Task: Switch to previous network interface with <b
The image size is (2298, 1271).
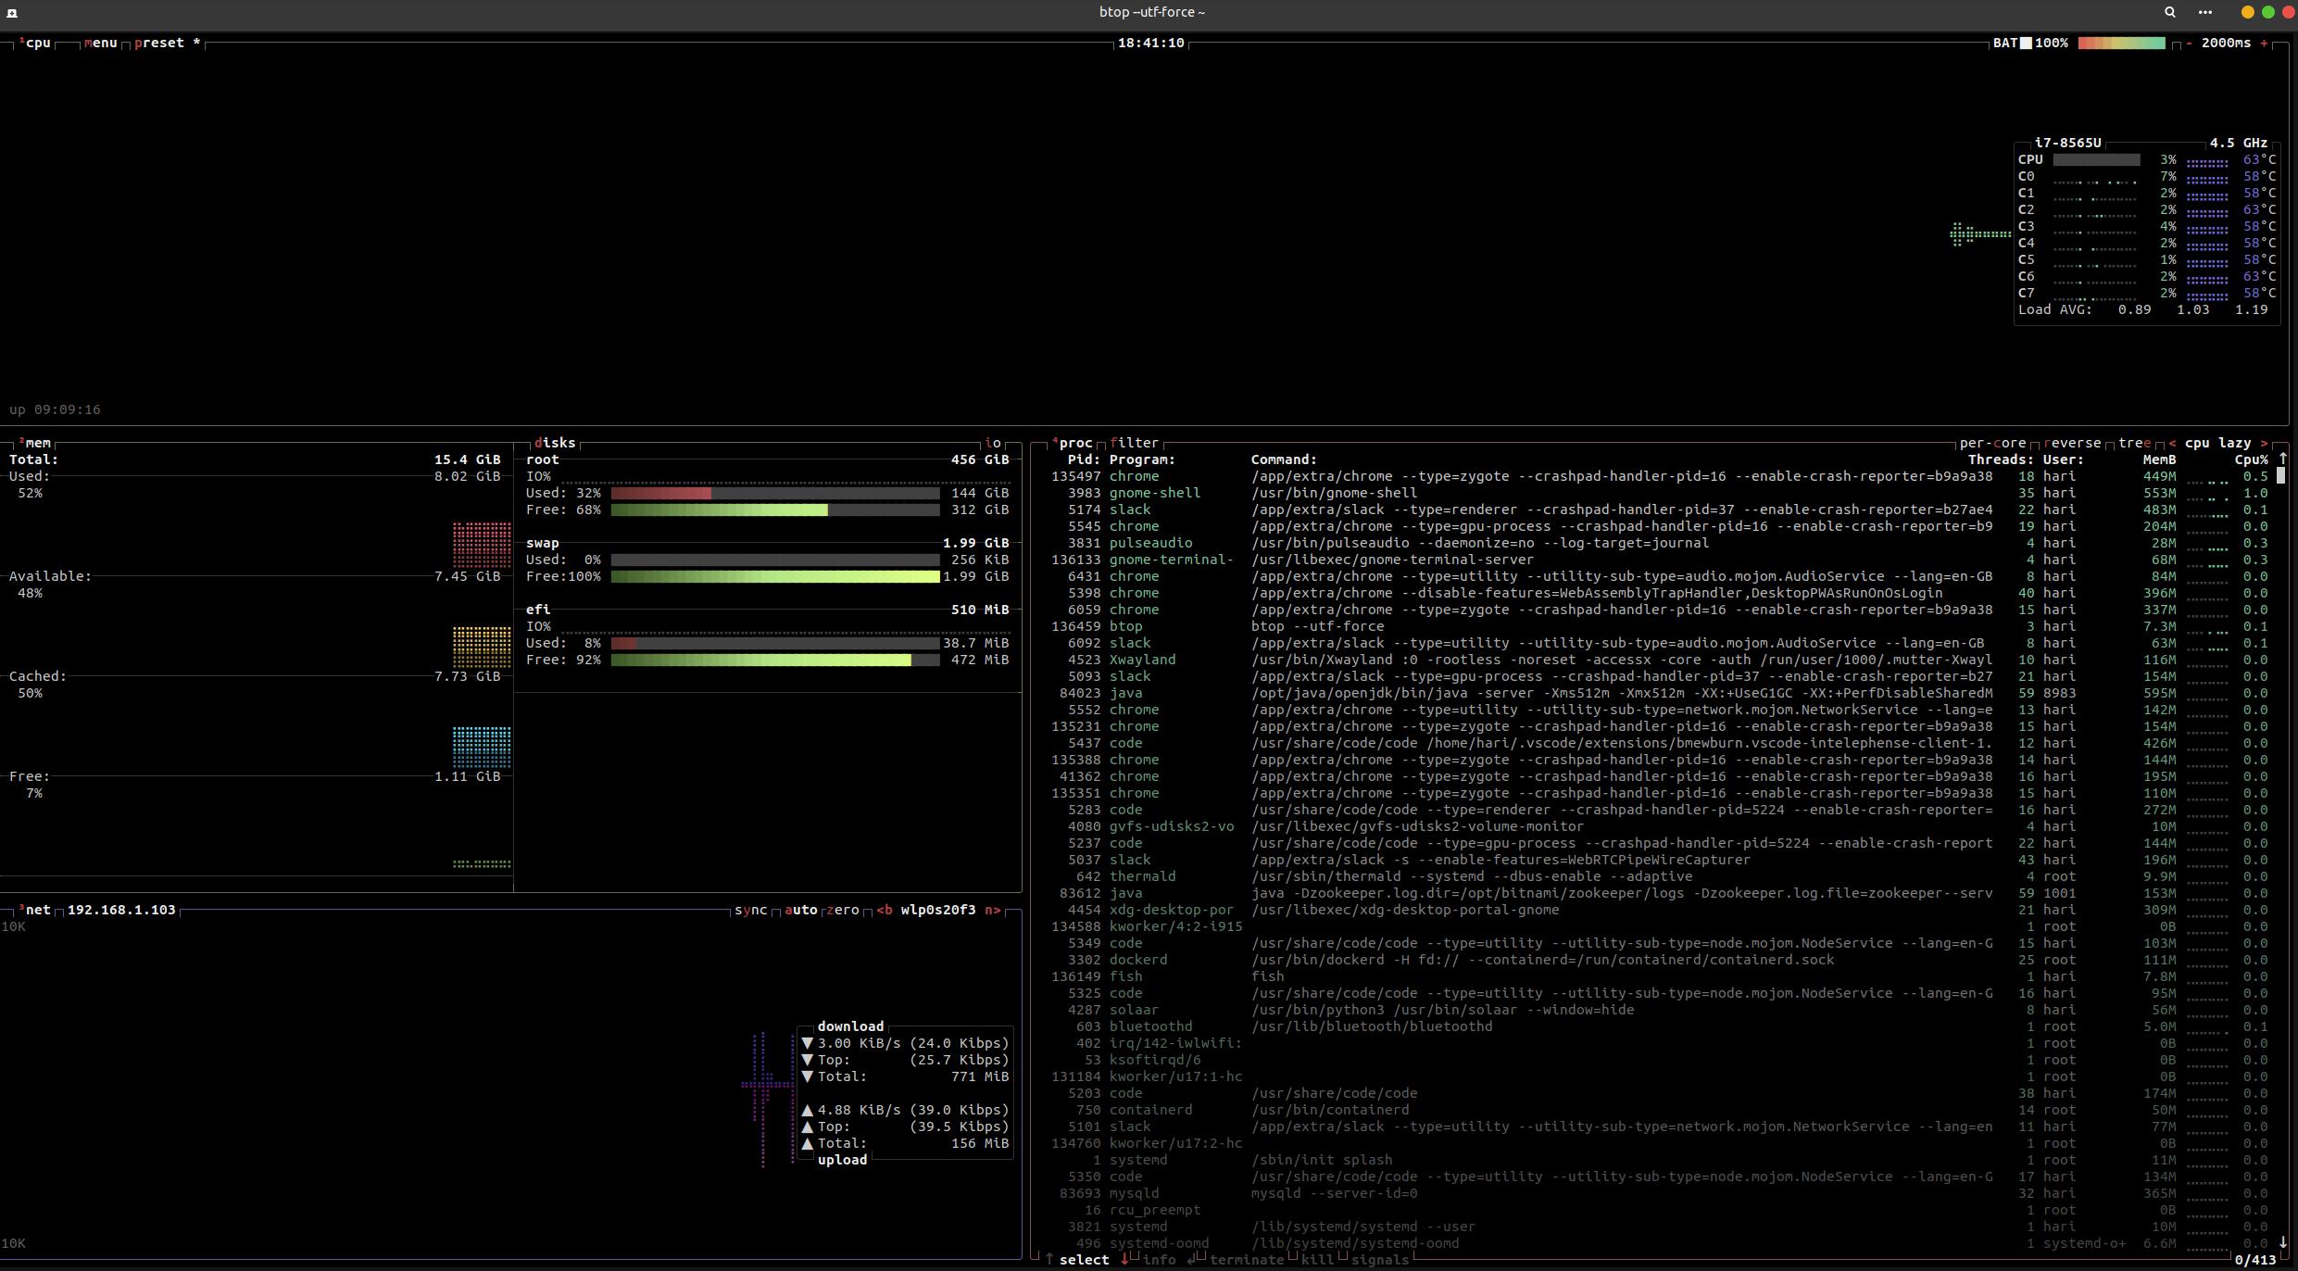Action: click(885, 910)
